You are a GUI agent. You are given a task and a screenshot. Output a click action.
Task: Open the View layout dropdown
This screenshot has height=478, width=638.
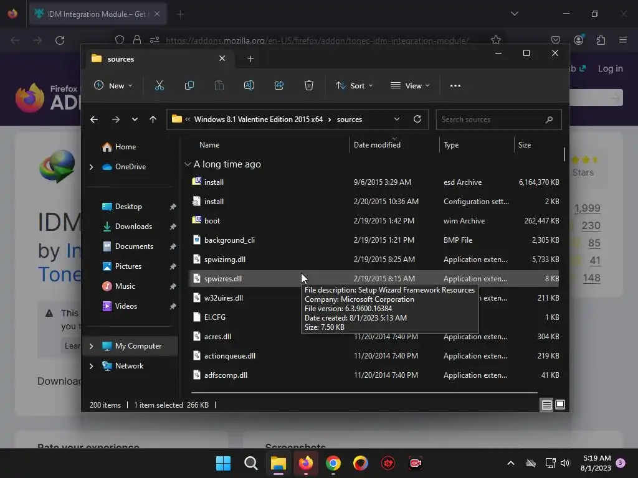point(410,86)
